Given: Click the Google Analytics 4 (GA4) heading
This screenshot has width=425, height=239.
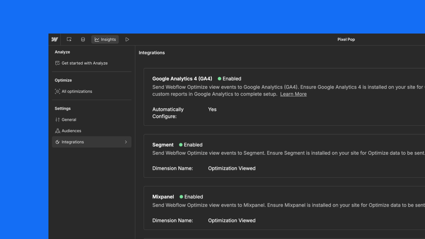Looking at the screenshot, I should pyautogui.click(x=182, y=79).
